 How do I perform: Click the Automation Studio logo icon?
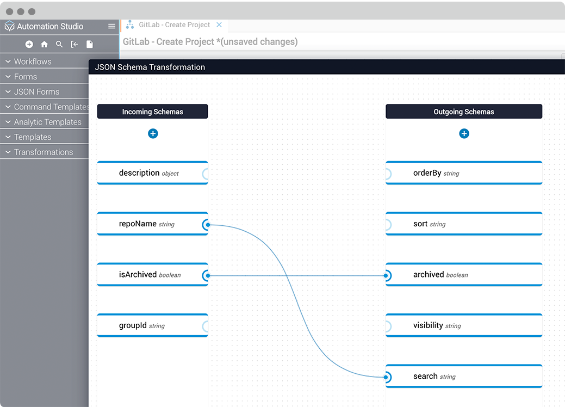(x=9, y=26)
